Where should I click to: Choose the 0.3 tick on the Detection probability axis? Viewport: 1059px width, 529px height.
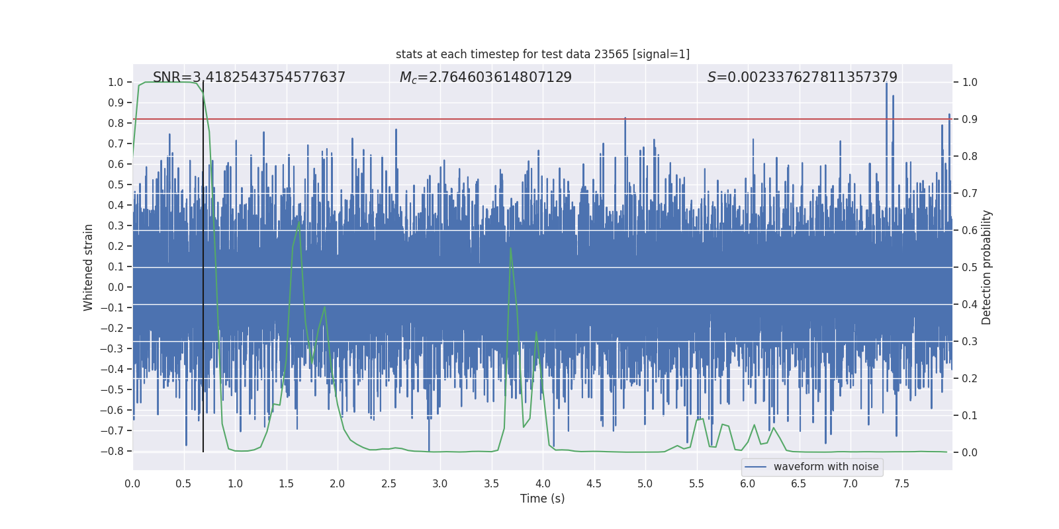[x=970, y=342]
